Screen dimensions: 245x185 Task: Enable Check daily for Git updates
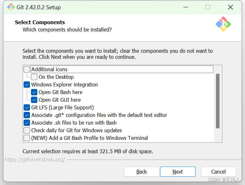click(27, 130)
